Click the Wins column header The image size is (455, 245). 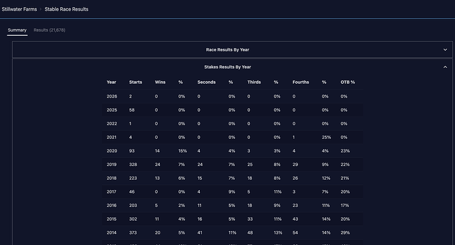point(160,82)
